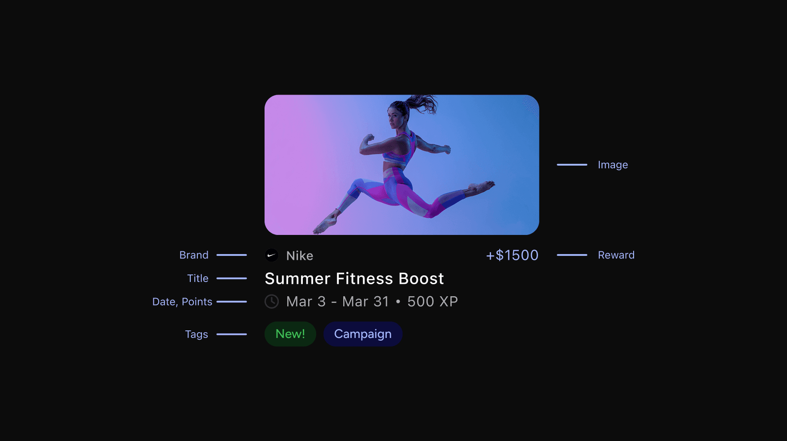Screen dimensions: 787x441
Task: Click the Image annotation label
Action: (x=613, y=165)
